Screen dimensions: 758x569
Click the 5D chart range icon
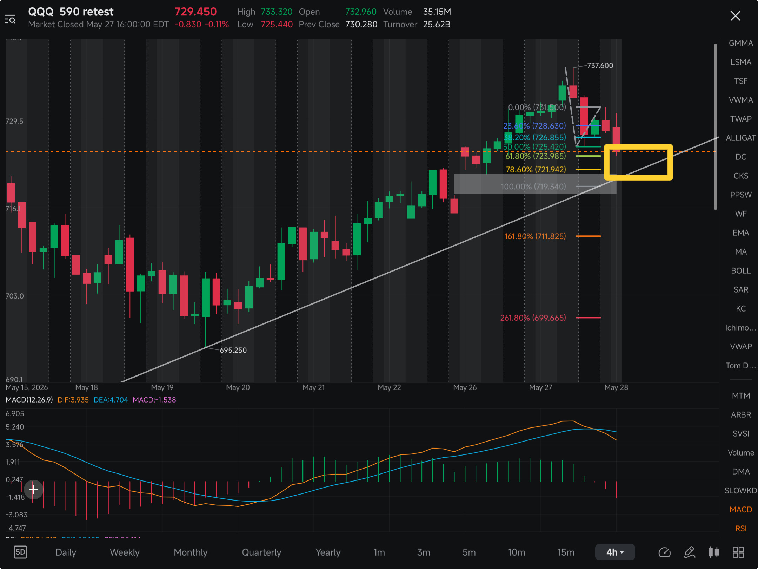[20, 552]
